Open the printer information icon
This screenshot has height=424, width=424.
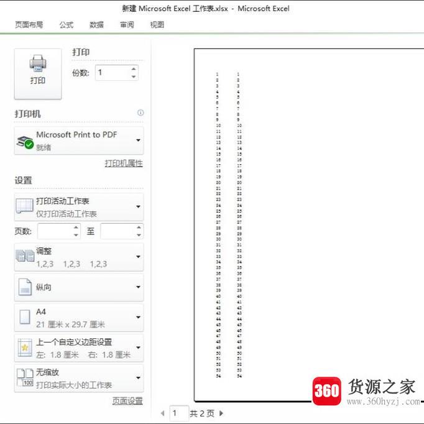(141, 113)
